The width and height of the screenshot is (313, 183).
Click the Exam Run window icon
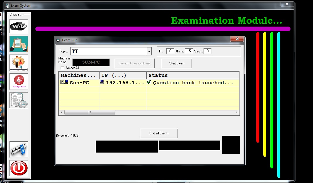coord(58,40)
